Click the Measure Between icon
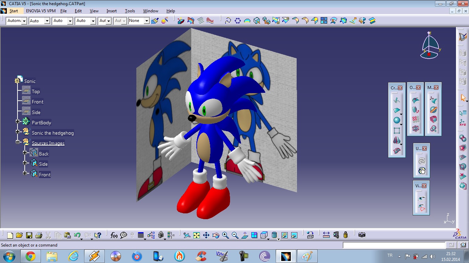 pos(326,235)
